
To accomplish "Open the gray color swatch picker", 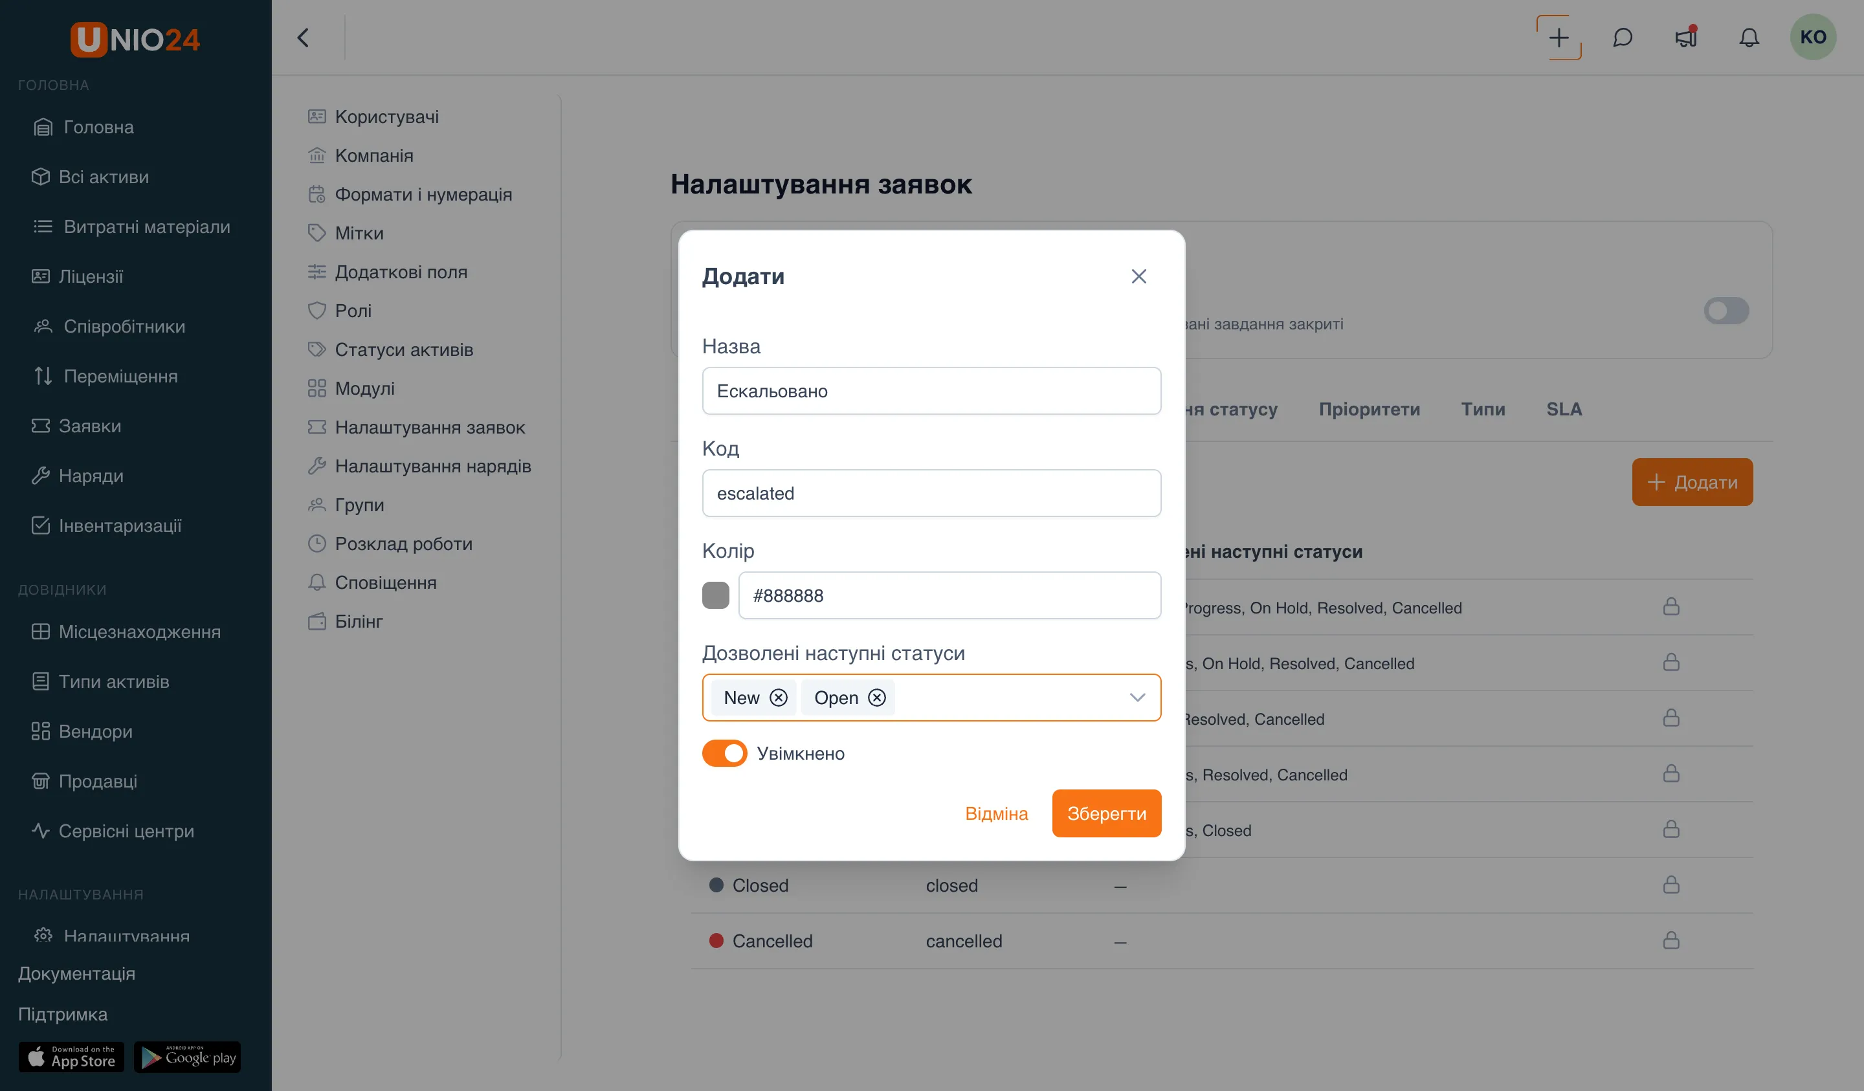I will pos(715,595).
